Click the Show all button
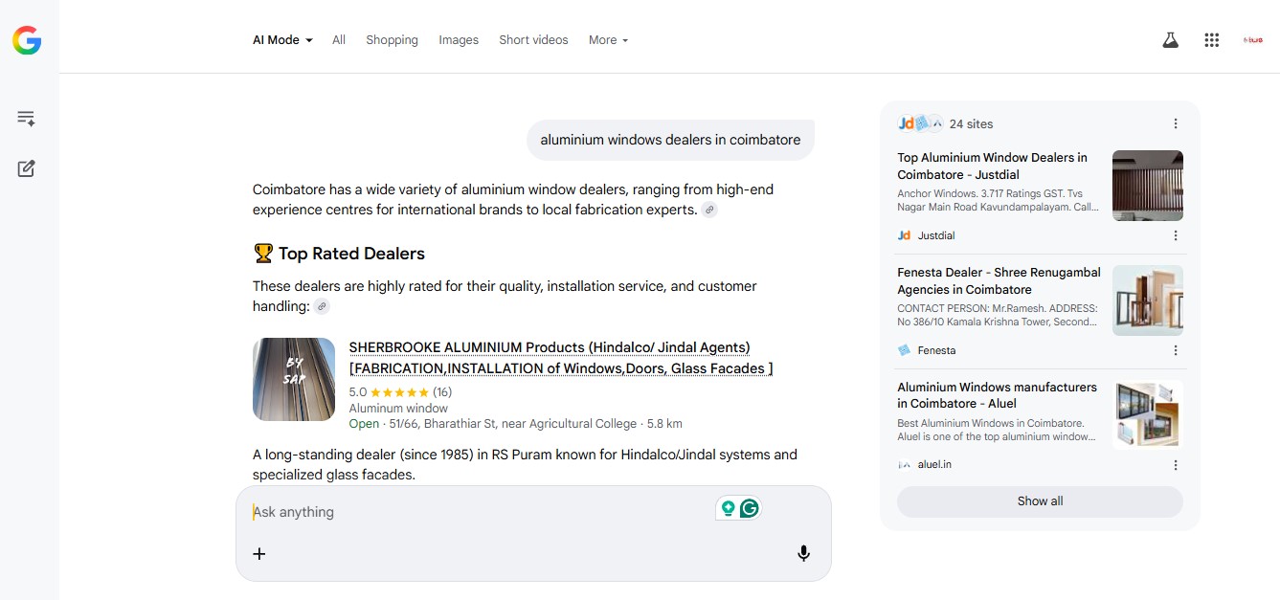The height and width of the screenshot is (600, 1280). [1040, 501]
